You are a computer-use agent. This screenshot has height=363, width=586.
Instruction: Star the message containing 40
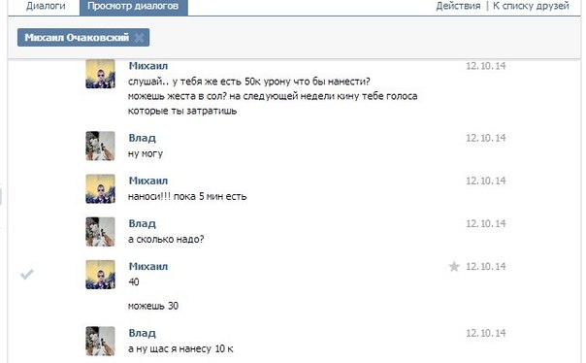coord(454,267)
